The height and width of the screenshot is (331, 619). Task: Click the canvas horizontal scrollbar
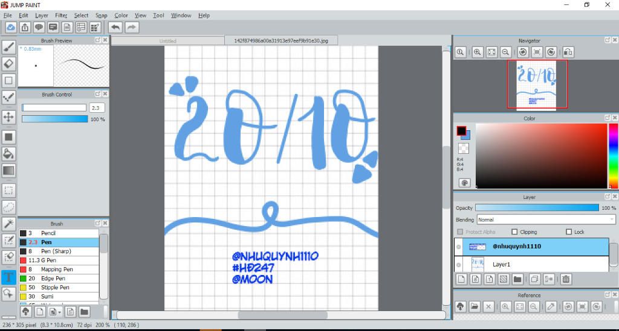tap(282, 315)
